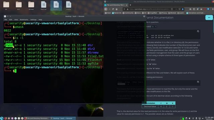Copy the second code block in documentation
This screenshot has width=214, height=120.
198,82
